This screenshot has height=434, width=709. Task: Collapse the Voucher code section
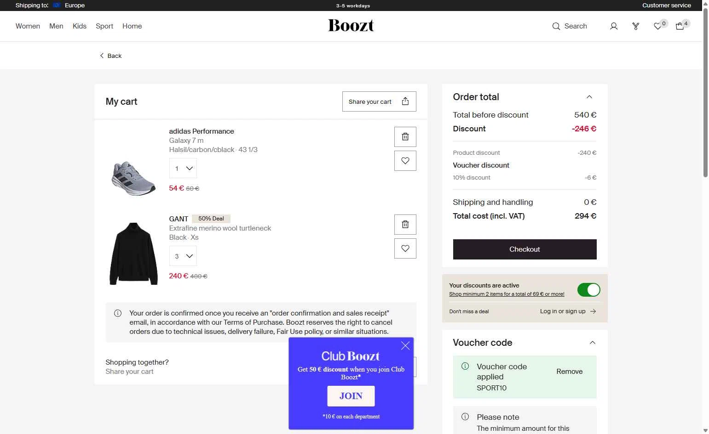pyautogui.click(x=593, y=343)
